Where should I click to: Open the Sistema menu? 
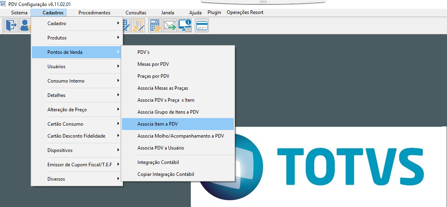tap(20, 12)
